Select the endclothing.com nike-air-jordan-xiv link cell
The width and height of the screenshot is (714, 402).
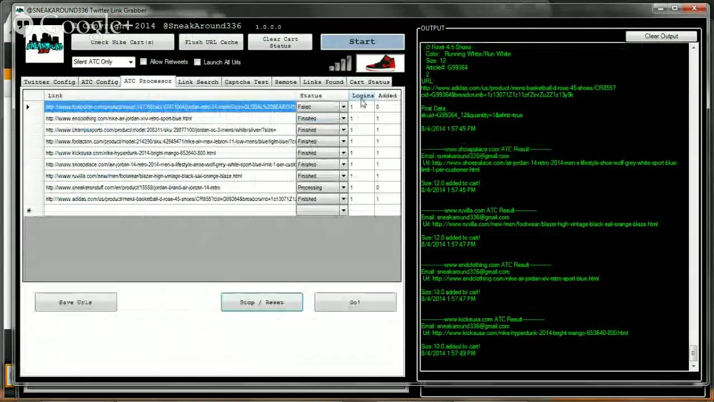coord(170,118)
